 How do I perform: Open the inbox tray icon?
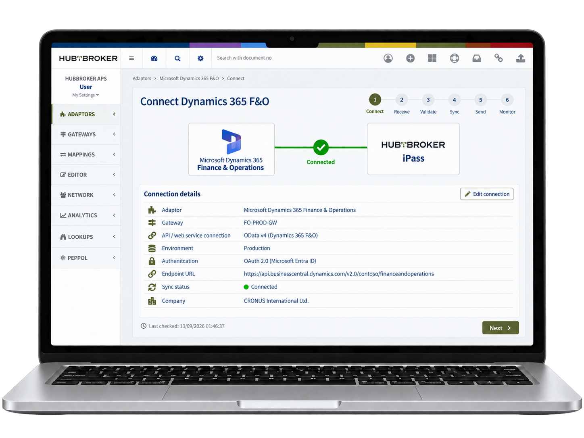[x=477, y=58]
